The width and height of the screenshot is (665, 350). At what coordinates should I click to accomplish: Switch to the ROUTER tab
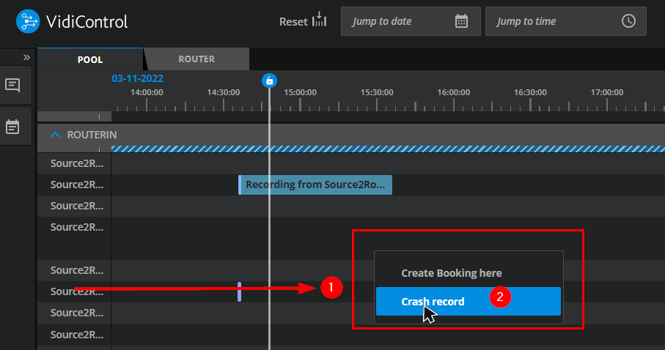[196, 59]
